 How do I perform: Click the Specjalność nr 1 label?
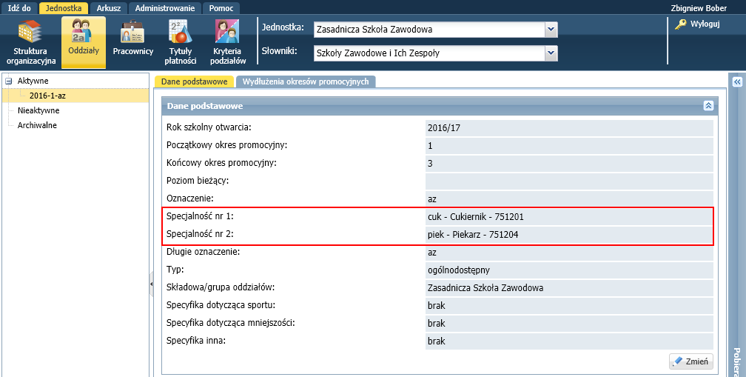pyautogui.click(x=200, y=216)
